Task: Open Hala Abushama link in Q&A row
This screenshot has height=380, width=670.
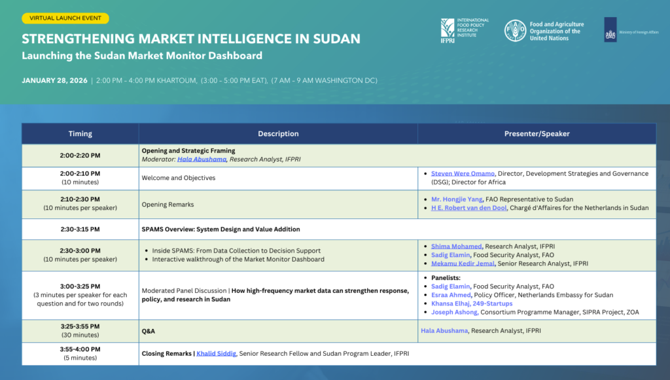Action: point(444,331)
